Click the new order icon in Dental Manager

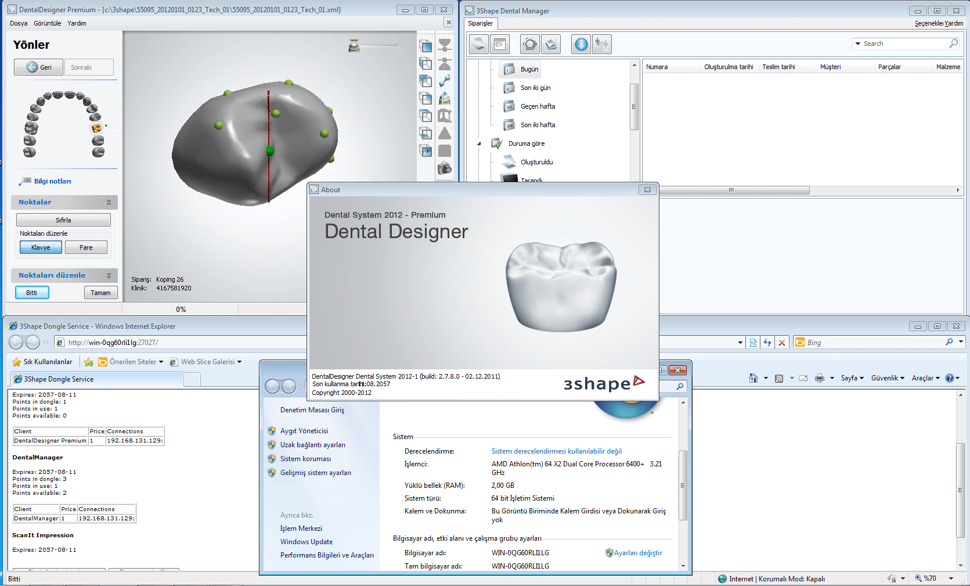[478, 44]
